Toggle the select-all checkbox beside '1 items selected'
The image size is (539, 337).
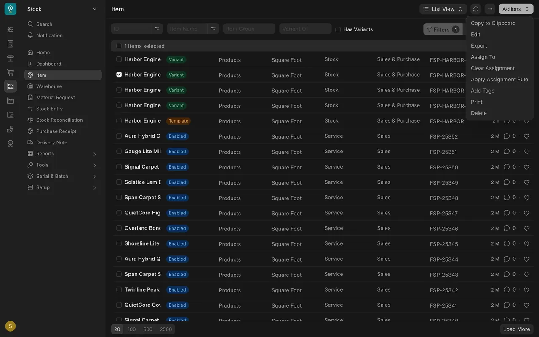click(x=119, y=46)
